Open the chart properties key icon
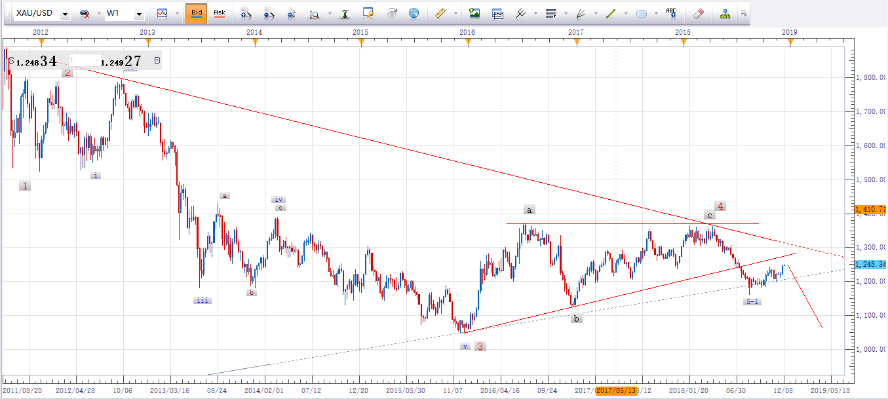Screen dimensions: 888x399 click(368, 13)
